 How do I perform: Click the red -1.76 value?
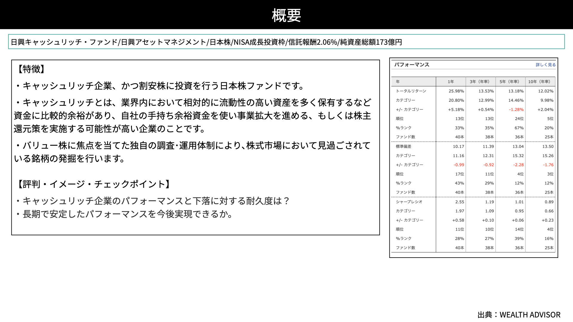pos(549,165)
